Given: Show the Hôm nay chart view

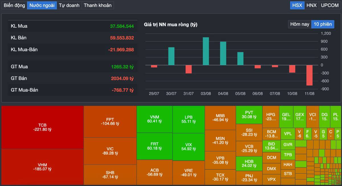Looking at the screenshot, I should [x=300, y=24].
